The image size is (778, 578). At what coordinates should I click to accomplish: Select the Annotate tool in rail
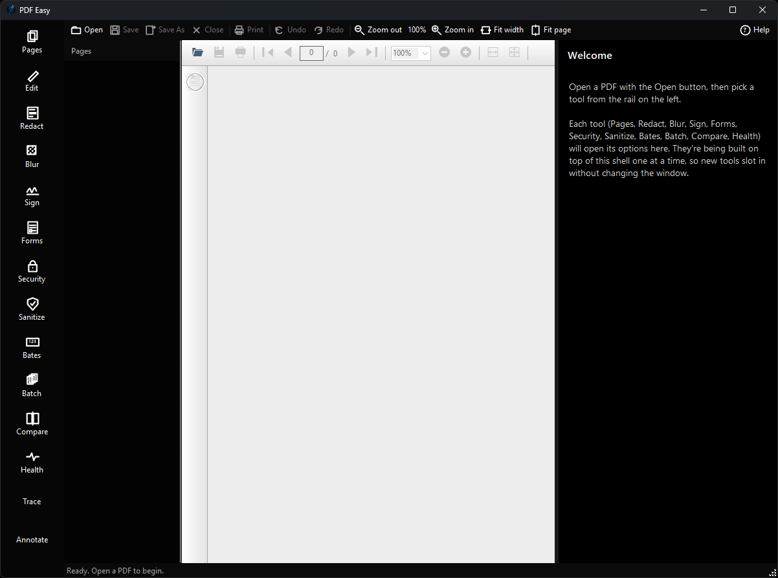[x=32, y=539]
